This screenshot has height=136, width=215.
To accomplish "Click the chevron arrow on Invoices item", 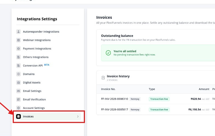I will (x=78, y=116).
